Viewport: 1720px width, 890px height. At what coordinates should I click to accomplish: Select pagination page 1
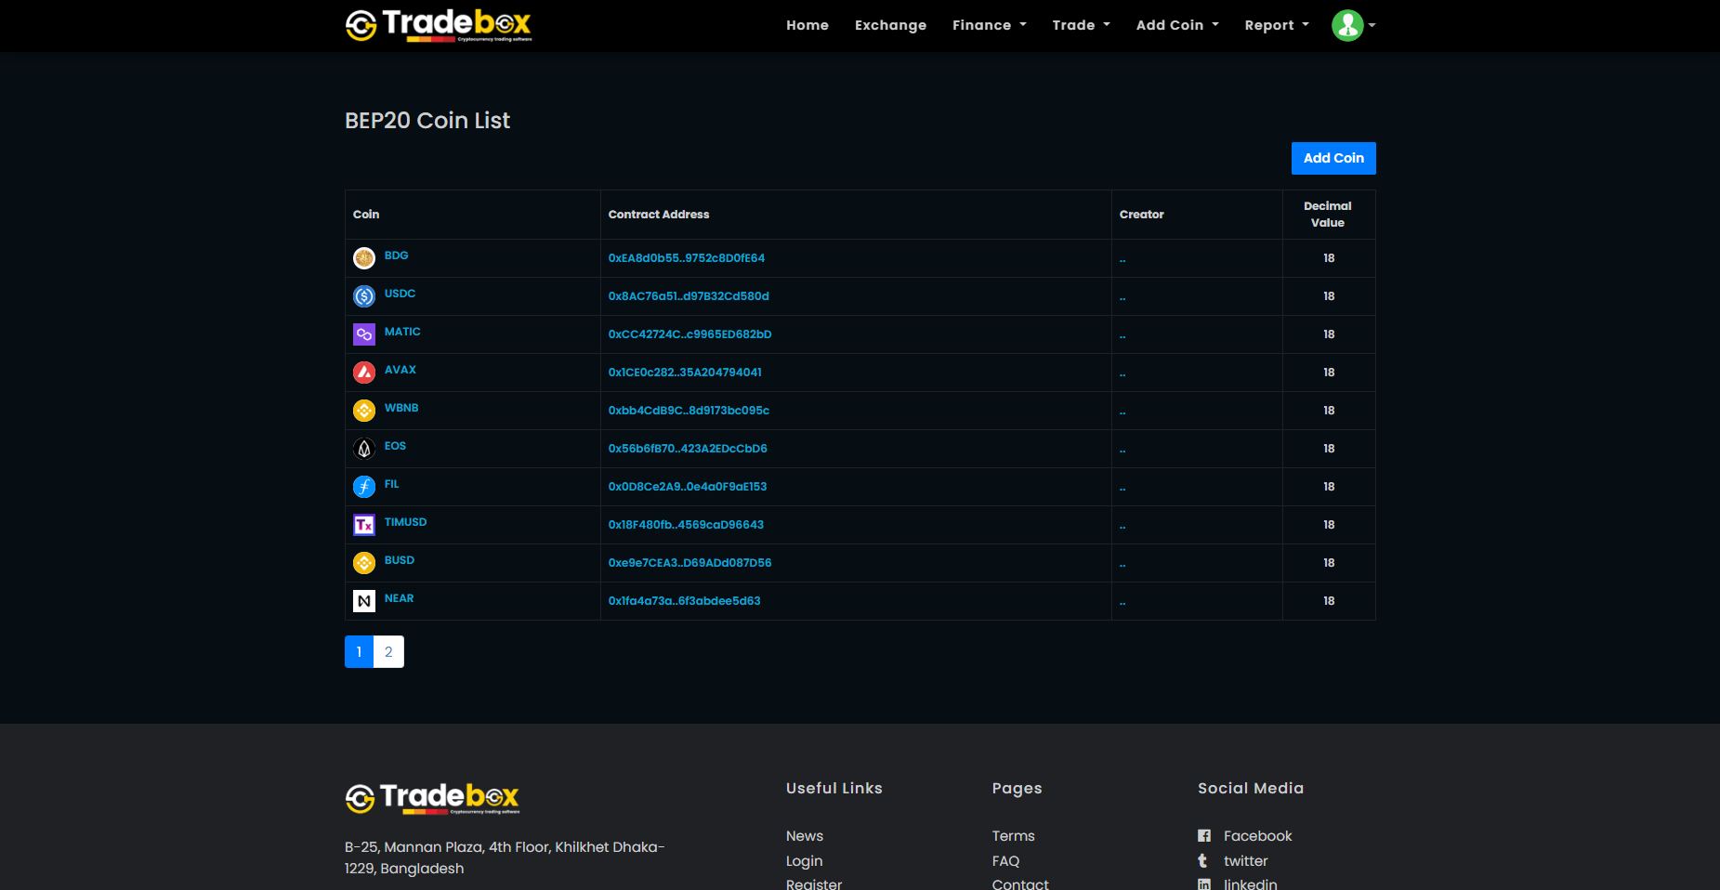(359, 652)
